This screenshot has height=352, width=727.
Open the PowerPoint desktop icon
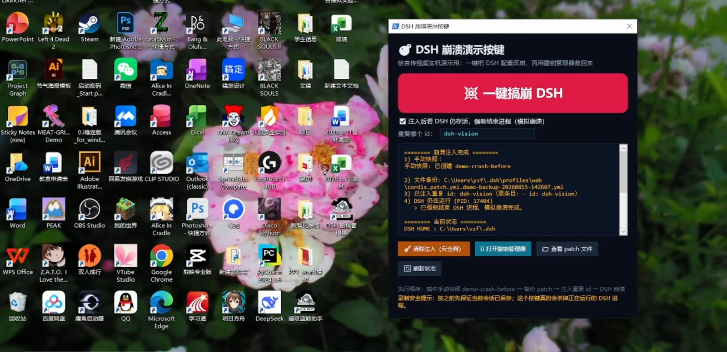coord(18,27)
